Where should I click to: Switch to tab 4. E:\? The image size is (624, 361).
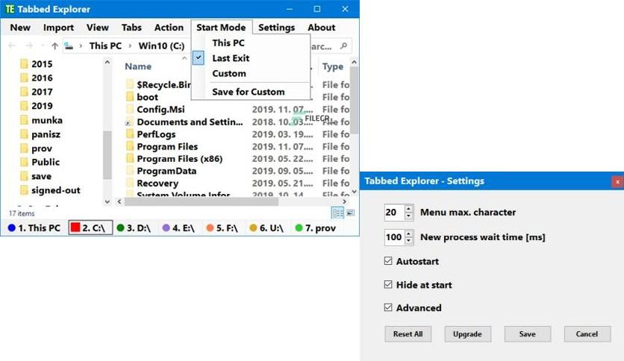(178, 227)
